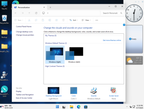Click the My Themes (0) heading

pyautogui.click(x=51, y=36)
